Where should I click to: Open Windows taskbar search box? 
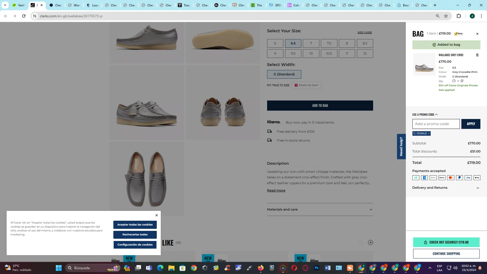[x=93, y=268]
